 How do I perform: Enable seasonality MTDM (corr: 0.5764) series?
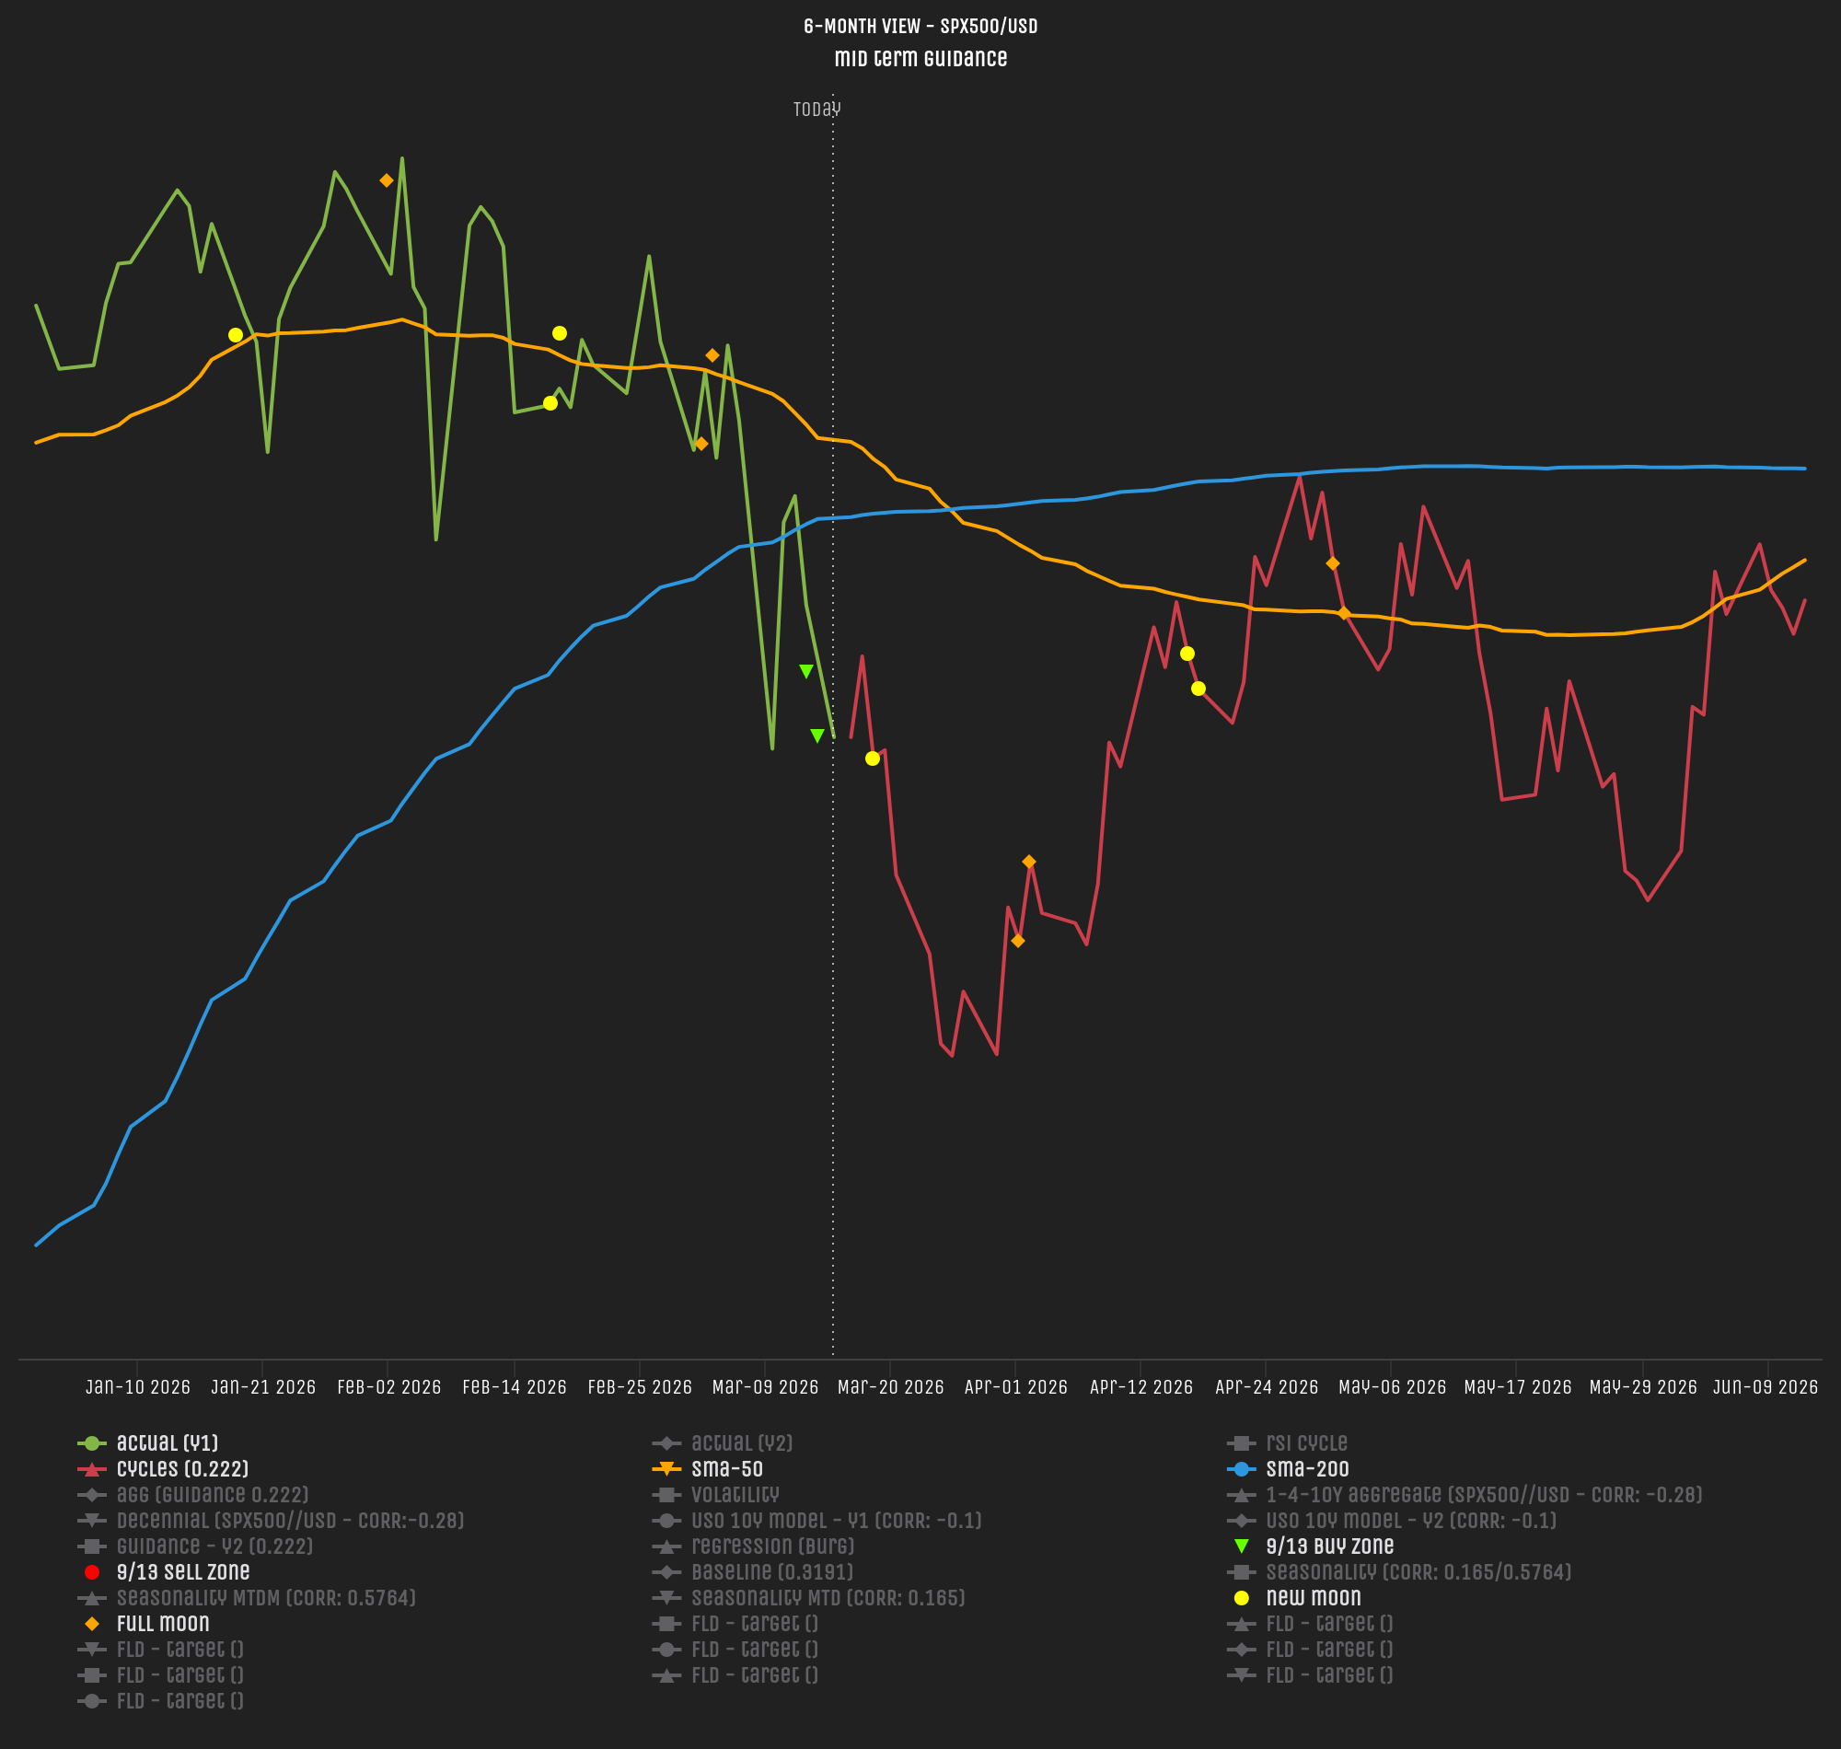click(x=266, y=1598)
